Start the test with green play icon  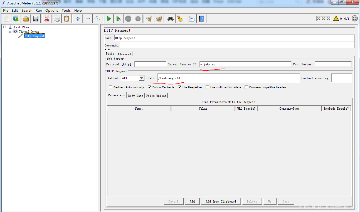[109, 19]
